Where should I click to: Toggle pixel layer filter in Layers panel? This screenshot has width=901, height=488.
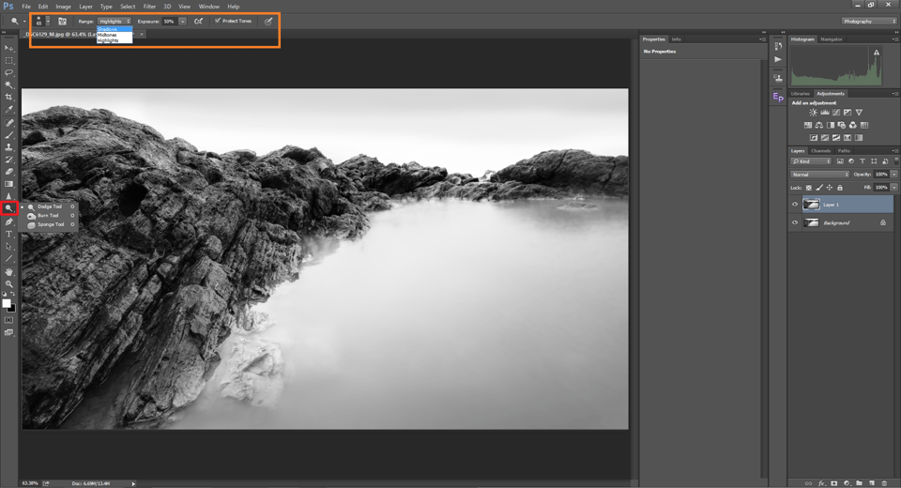tap(840, 161)
